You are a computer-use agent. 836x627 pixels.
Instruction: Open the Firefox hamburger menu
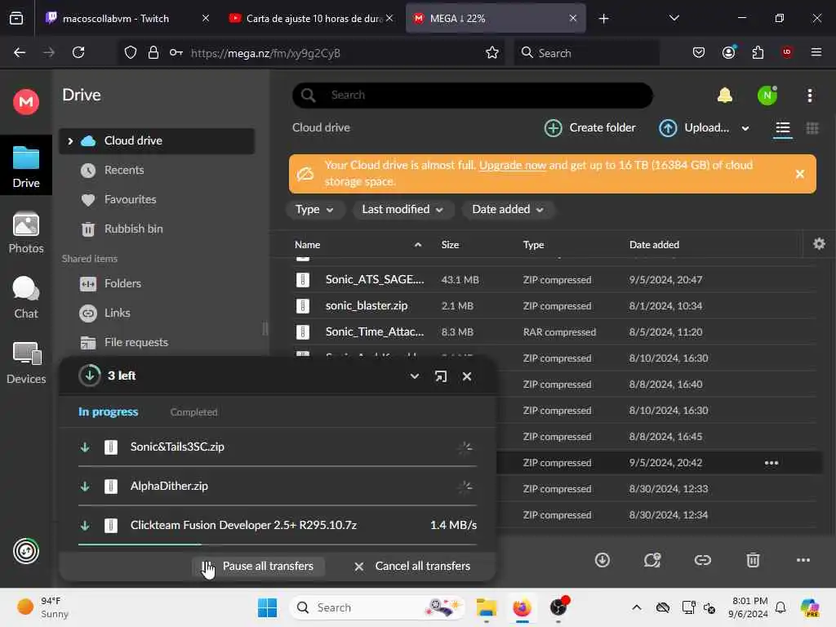click(x=816, y=52)
